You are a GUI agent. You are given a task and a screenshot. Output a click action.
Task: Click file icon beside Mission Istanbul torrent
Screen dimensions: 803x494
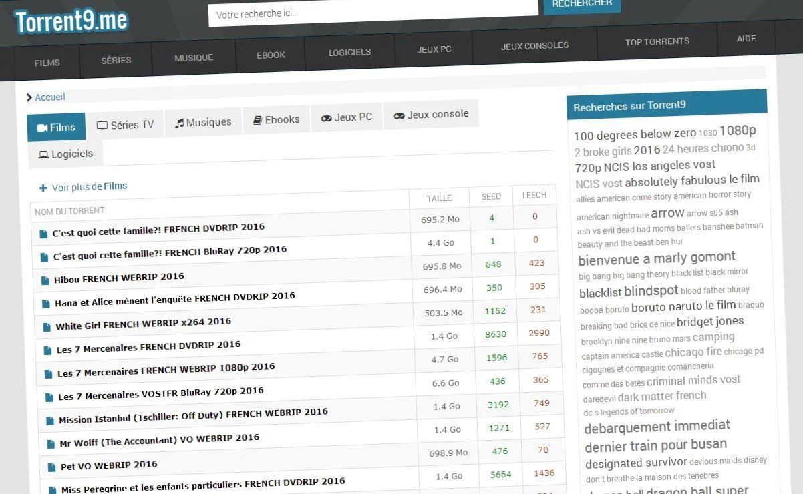50,421
